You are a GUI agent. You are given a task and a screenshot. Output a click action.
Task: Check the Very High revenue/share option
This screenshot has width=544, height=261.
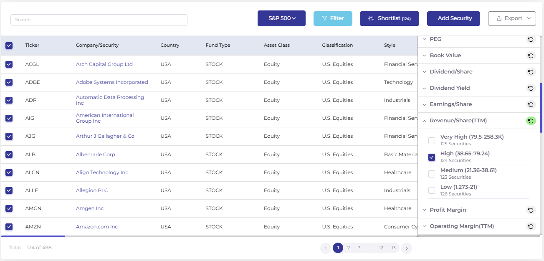[432, 141]
